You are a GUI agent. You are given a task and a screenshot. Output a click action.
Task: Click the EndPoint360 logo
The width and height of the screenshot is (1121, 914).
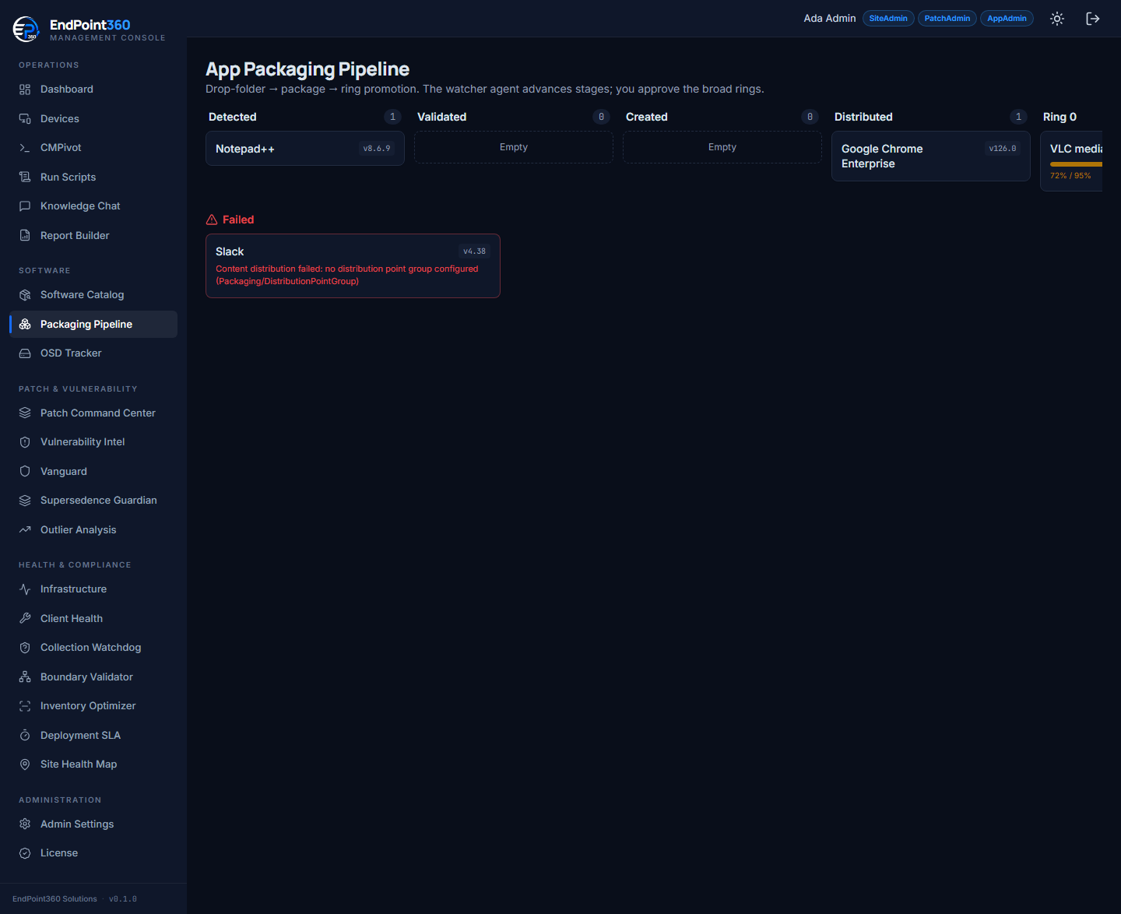coord(26,29)
